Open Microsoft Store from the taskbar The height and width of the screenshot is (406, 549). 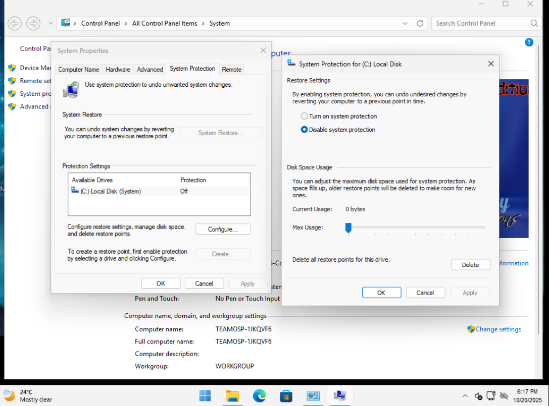pyautogui.click(x=286, y=395)
